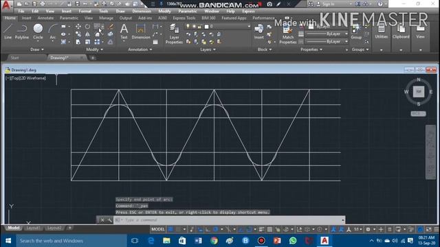Image resolution: width=440 pixels, height=247 pixels.
Task: Toggle layer on/off lightbulb in layer dropdown
Action: click(188, 26)
